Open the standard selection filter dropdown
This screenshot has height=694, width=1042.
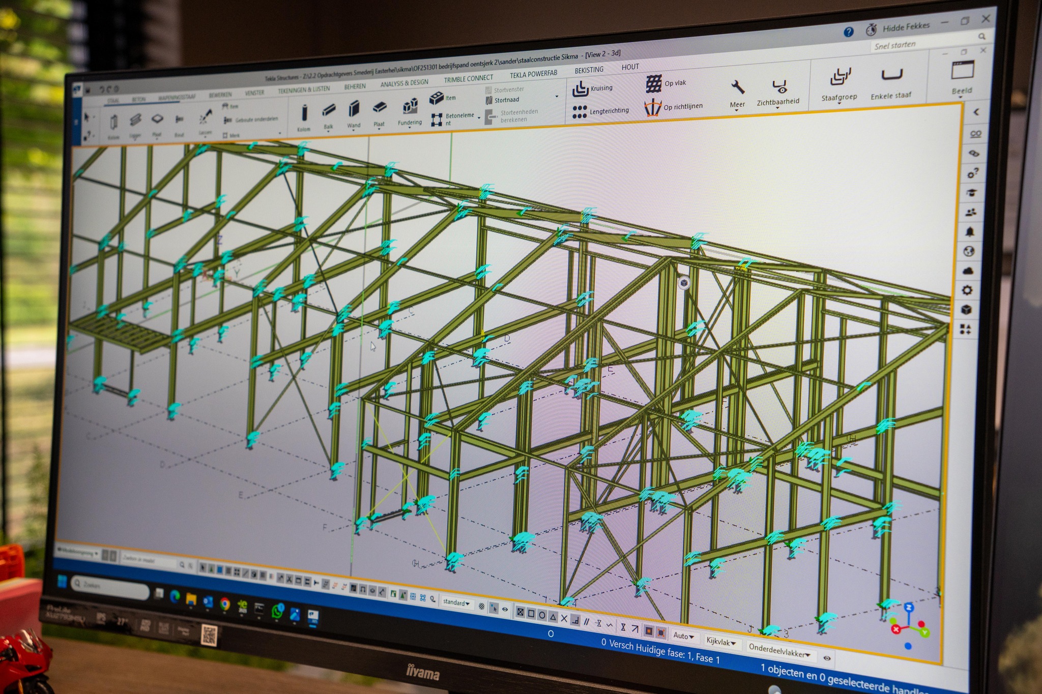456,602
